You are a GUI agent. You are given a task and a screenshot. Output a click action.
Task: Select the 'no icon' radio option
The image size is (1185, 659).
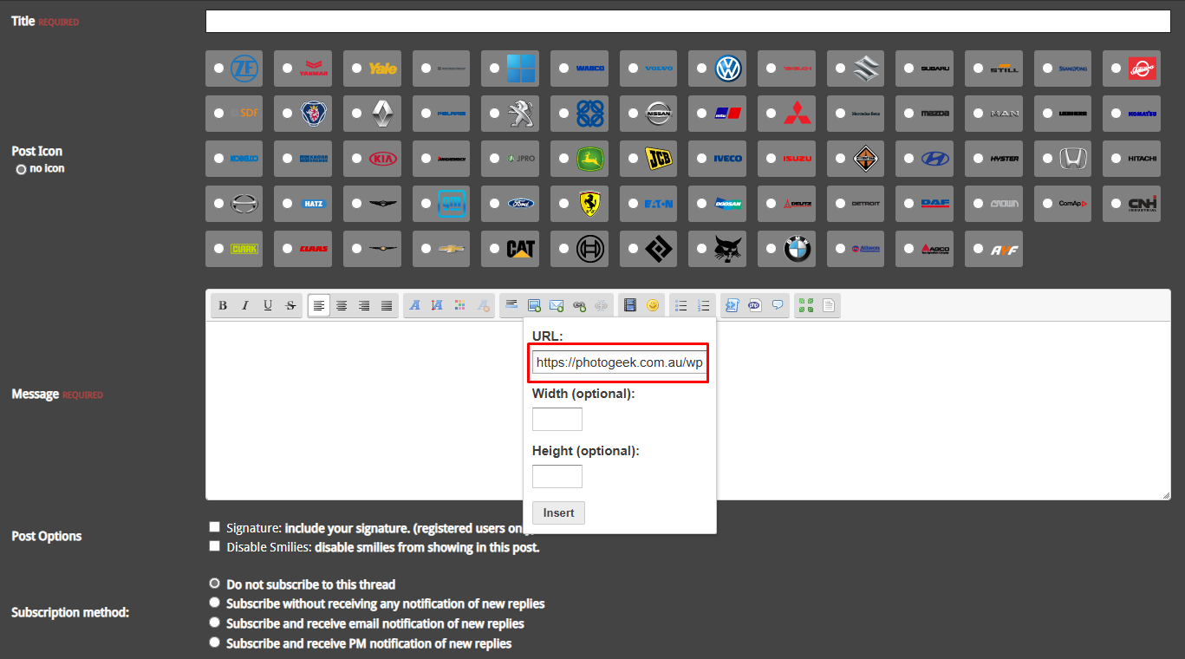pyautogui.click(x=21, y=169)
